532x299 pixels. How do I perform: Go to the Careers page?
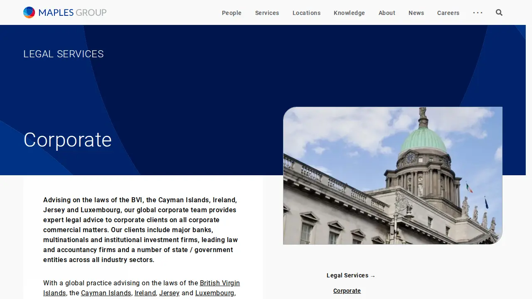pos(448,13)
